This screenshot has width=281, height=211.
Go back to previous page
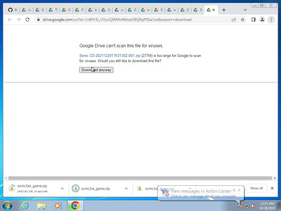click(x=10, y=20)
